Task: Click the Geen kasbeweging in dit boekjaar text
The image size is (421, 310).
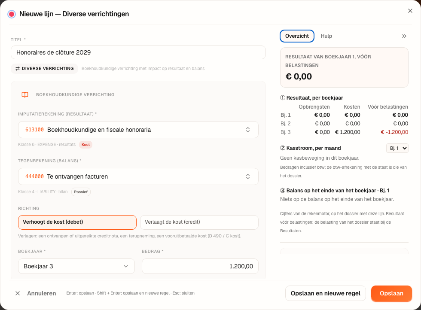Action: 320,158
